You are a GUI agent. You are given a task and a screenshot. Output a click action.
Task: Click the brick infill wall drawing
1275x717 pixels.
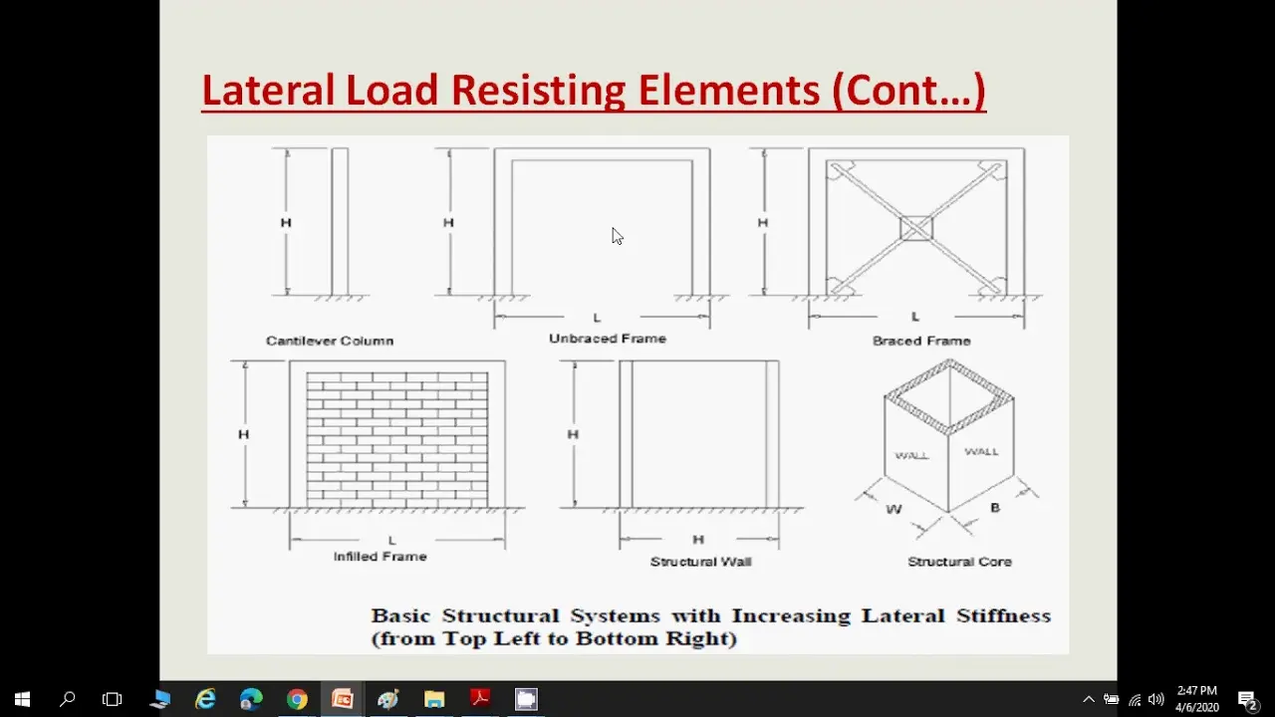(397, 439)
